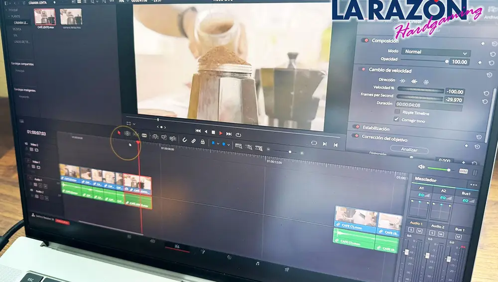Toggle the Composición section switch
This screenshot has height=282, width=498.
(x=365, y=40)
